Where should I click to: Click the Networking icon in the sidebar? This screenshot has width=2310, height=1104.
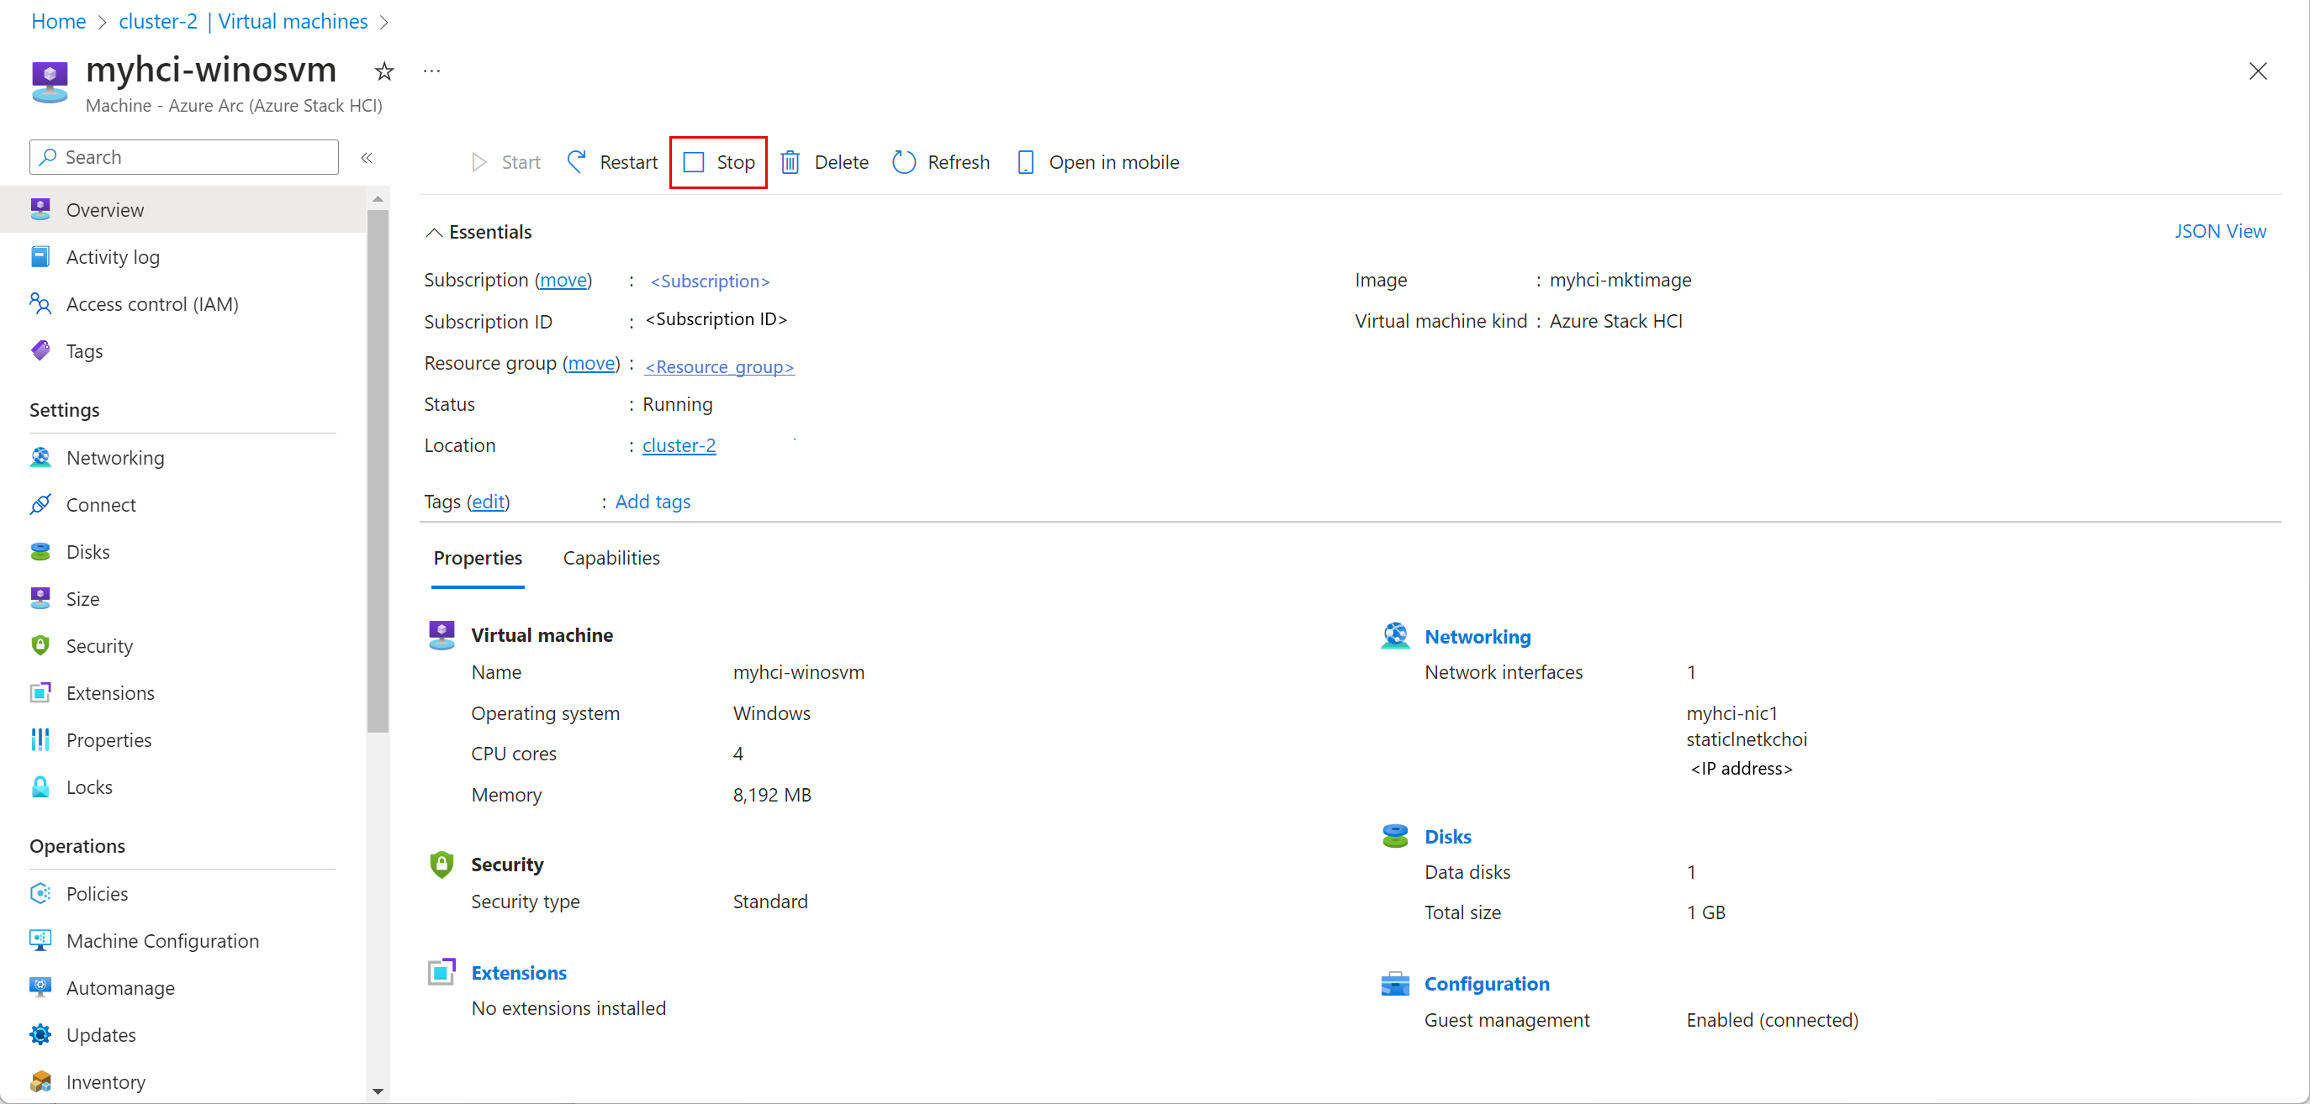[40, 458]
